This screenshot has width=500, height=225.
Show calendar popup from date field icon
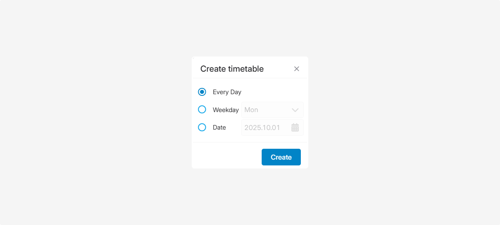coord(295,127)
